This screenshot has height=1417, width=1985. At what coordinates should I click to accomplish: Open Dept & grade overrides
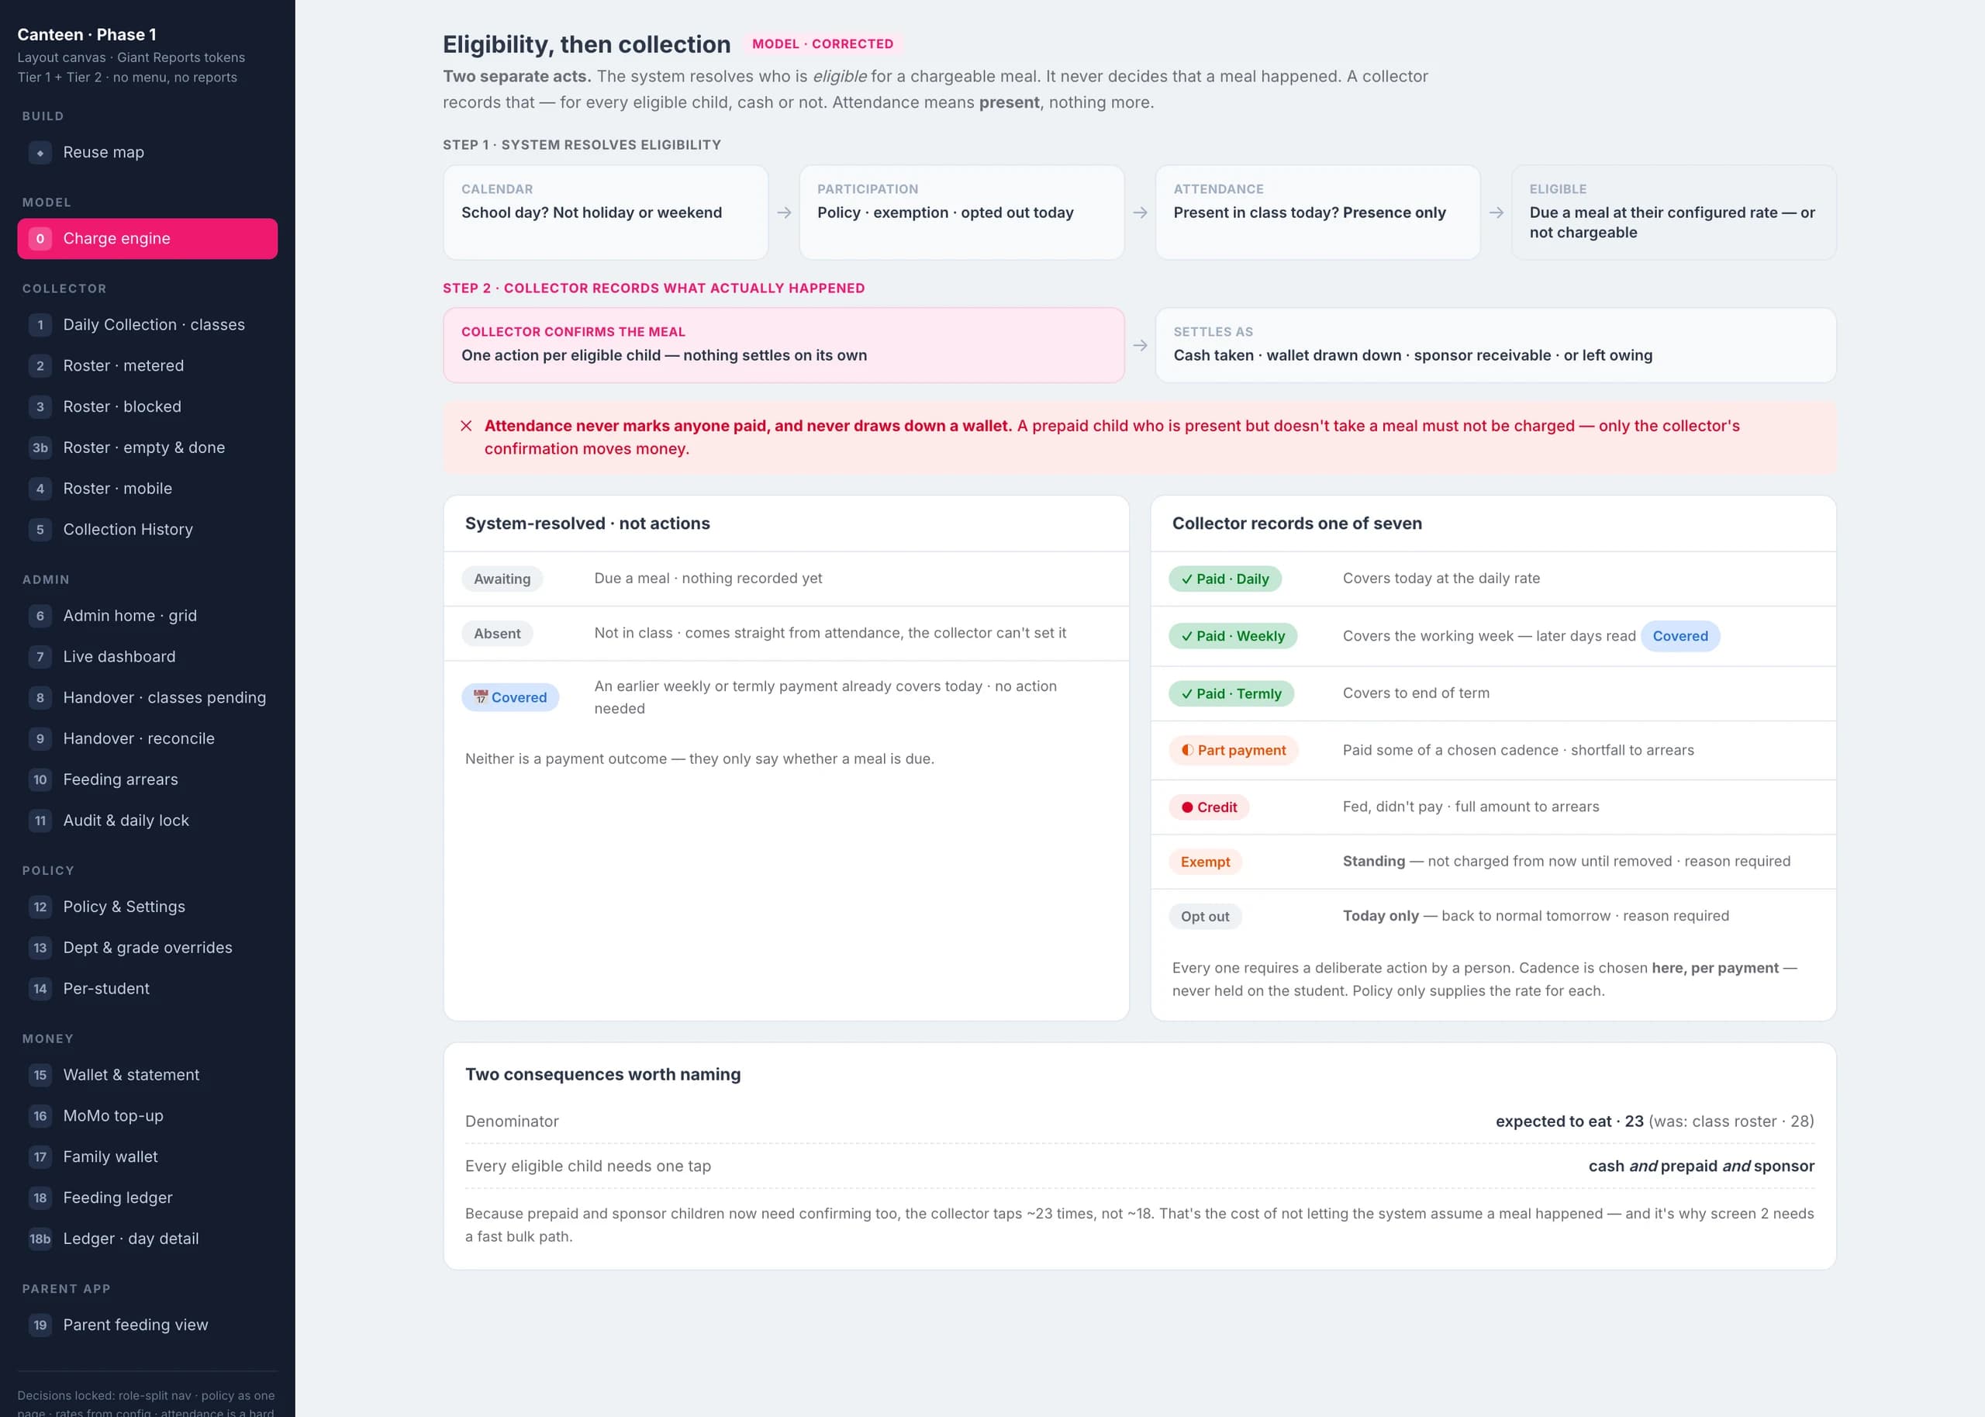(x=147, y=949)
